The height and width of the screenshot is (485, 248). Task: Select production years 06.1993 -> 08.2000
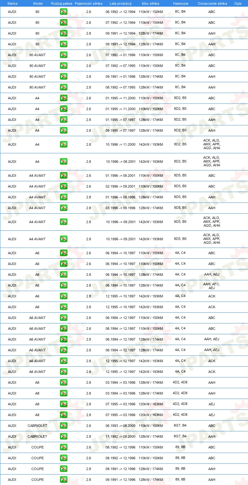pos(121,426)
